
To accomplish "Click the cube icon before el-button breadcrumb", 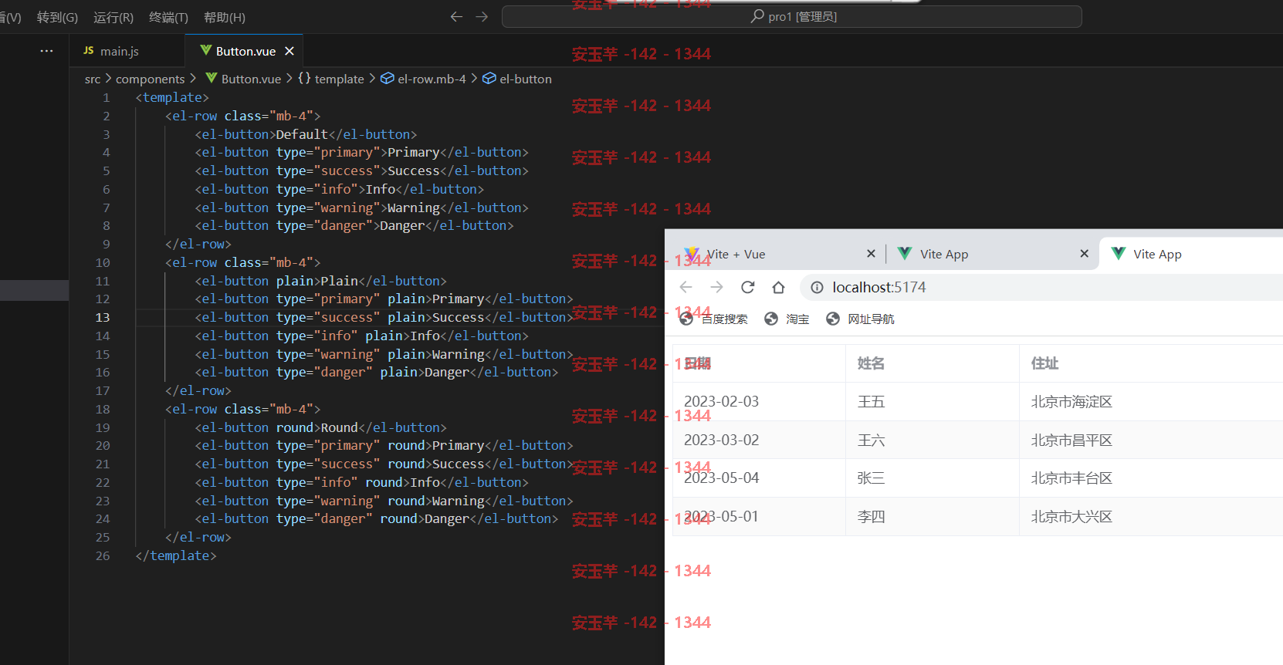I will pos(489,78).
